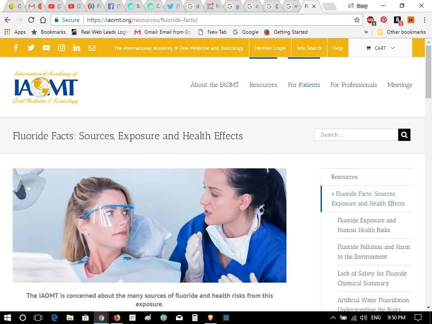This screenshot has width=432, height=324.
Task: Open the CART dropdown
Action: (380, 48)
